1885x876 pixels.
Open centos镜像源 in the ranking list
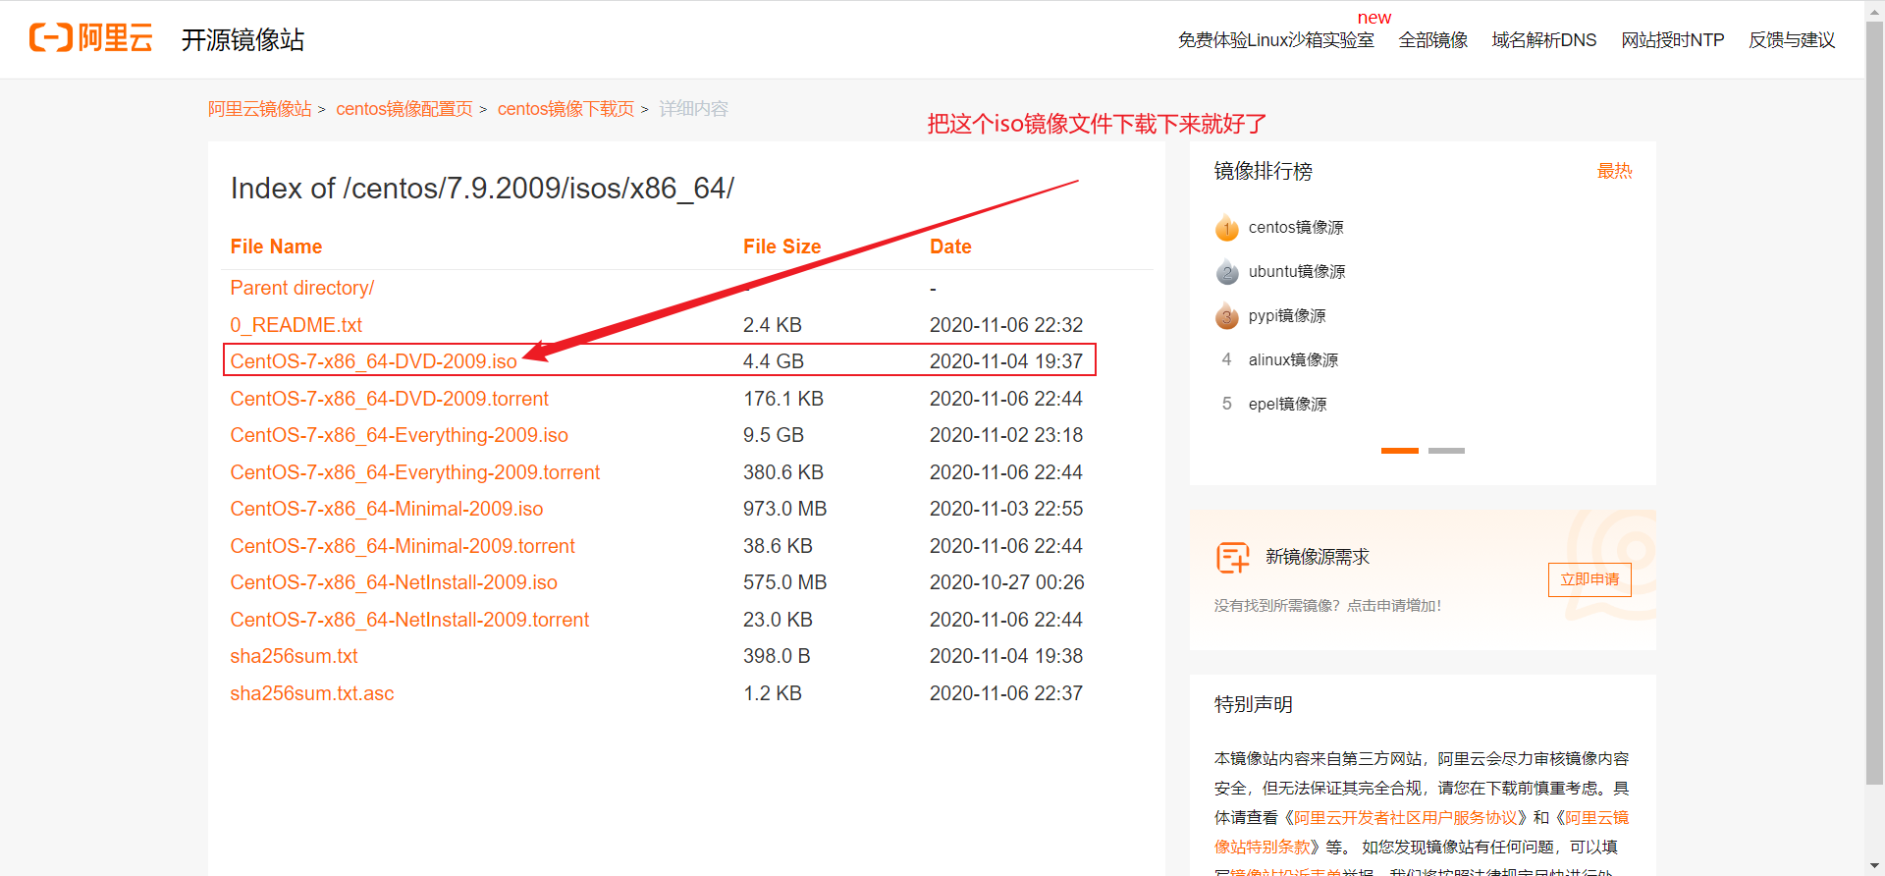pos(1296,228)
